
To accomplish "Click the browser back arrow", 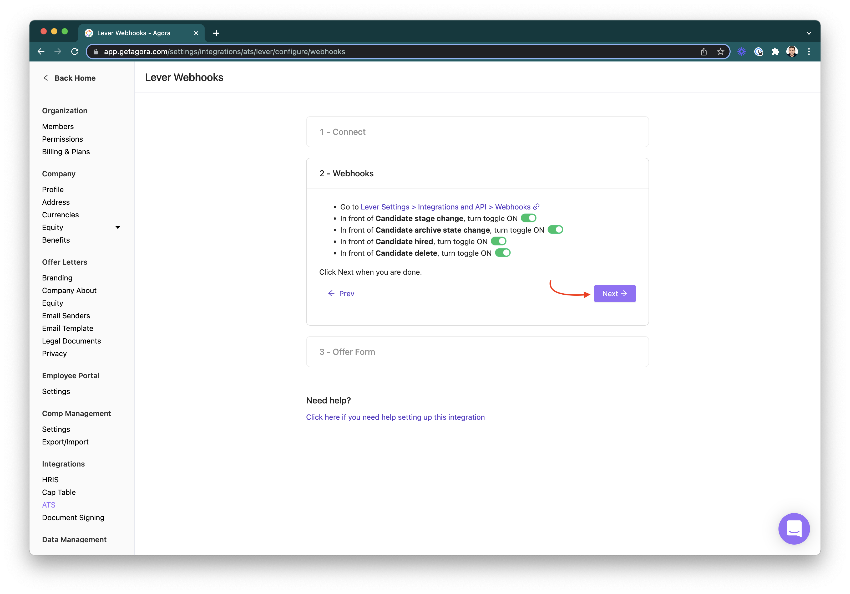I will point(41,52).
